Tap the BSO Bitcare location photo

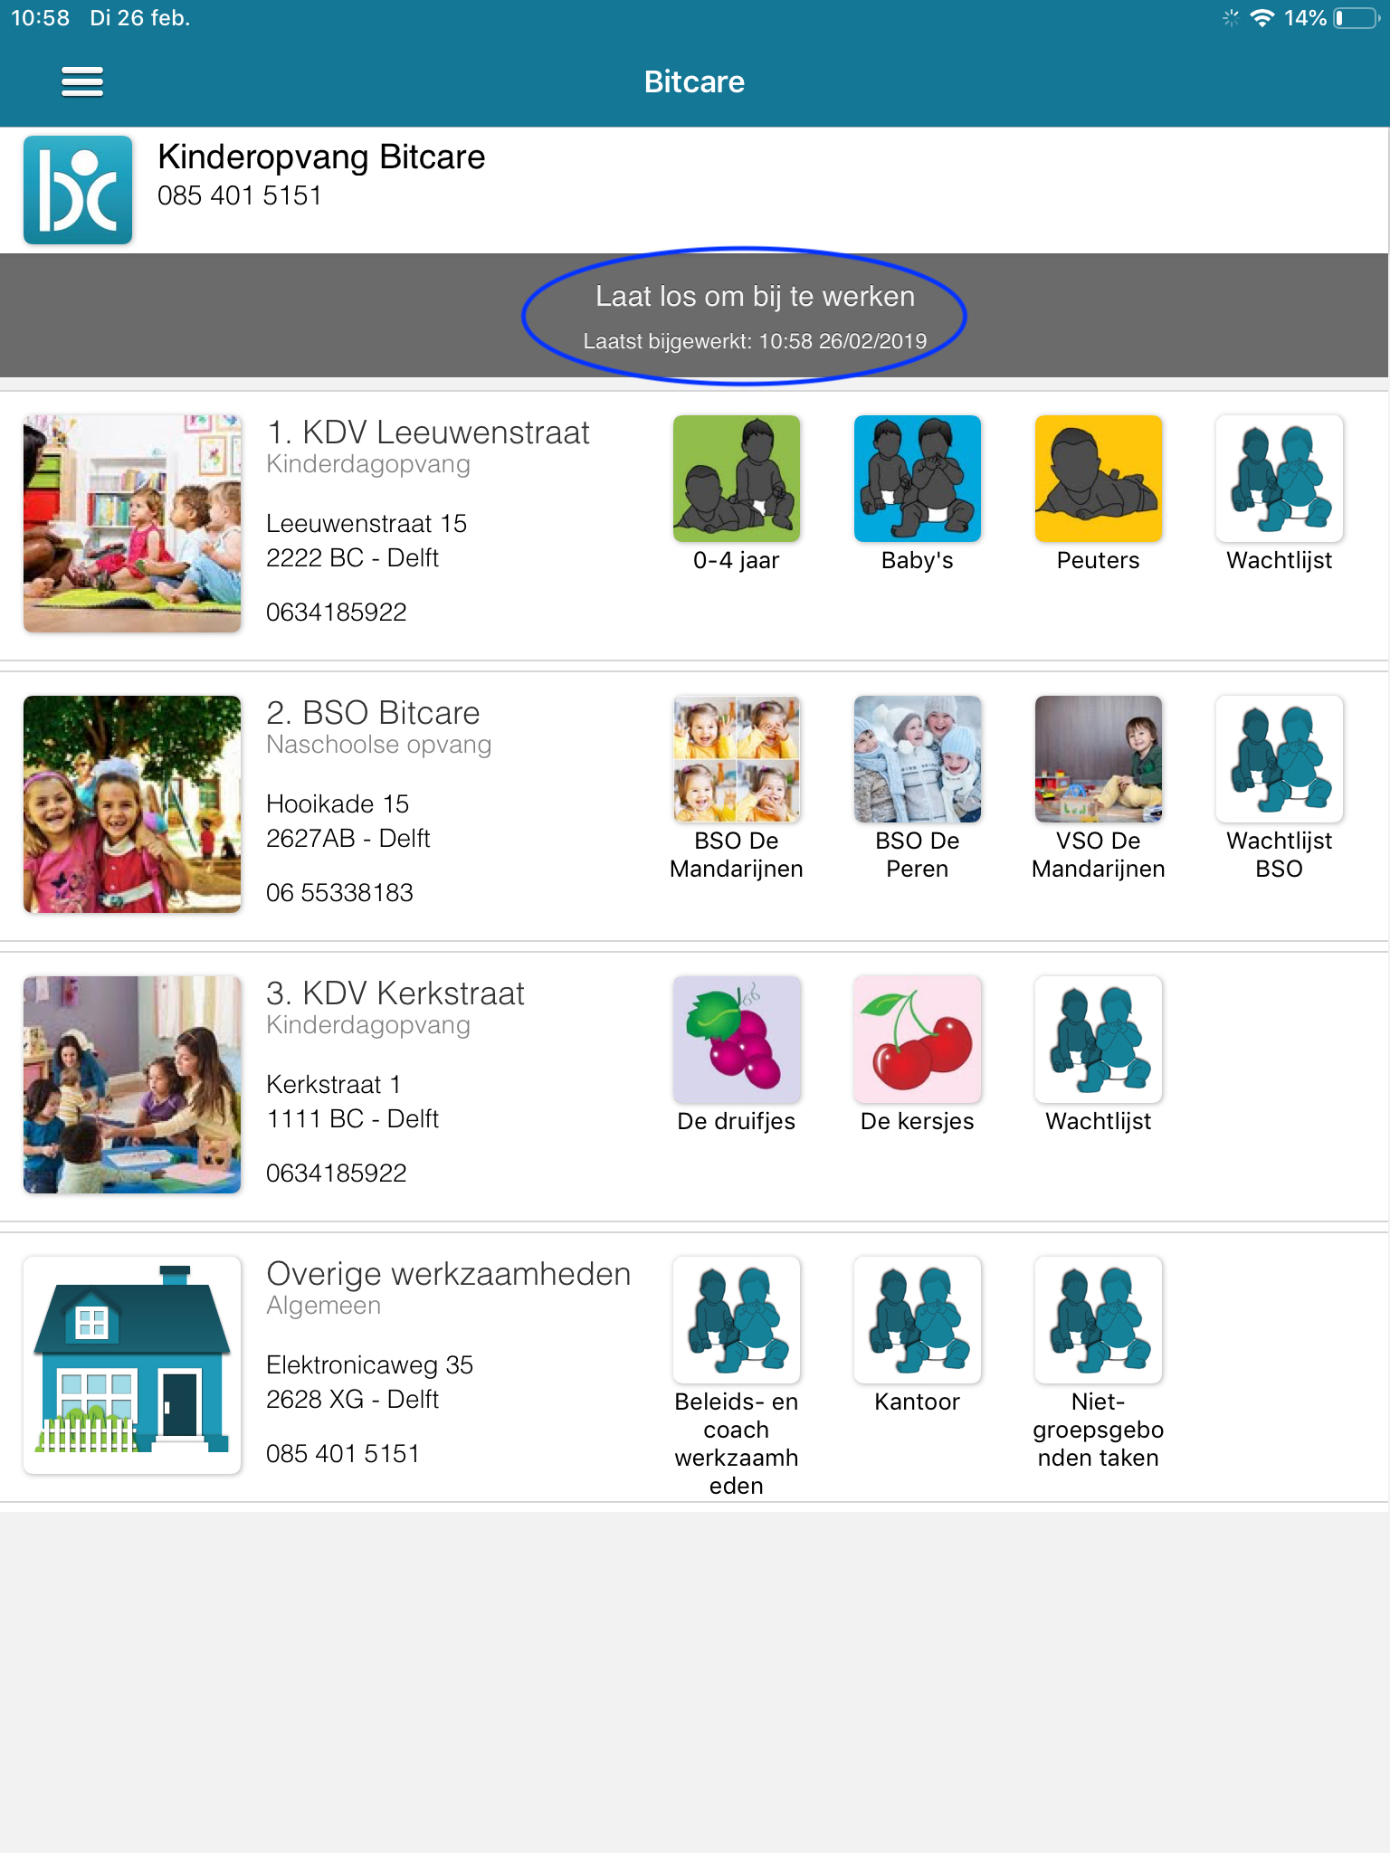[x=132, y=804]
